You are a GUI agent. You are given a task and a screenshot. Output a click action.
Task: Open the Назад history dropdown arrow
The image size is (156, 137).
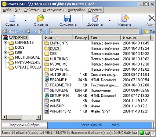22,32
